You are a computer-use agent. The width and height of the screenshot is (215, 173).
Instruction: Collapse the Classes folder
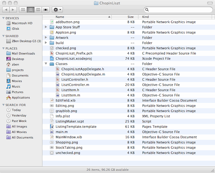pyautogui.click(x=46, y=63)
